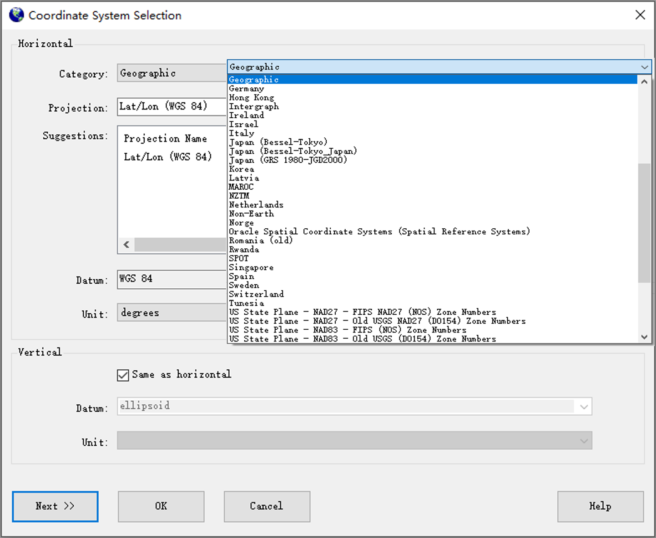This screenshot has width=656, height=538.
Task: Select Germany in the dropdown list
Action: point(432,89)
